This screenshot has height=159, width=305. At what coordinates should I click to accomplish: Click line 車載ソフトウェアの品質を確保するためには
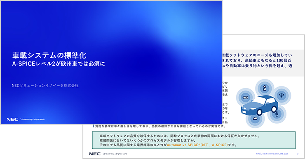[180, 136]
